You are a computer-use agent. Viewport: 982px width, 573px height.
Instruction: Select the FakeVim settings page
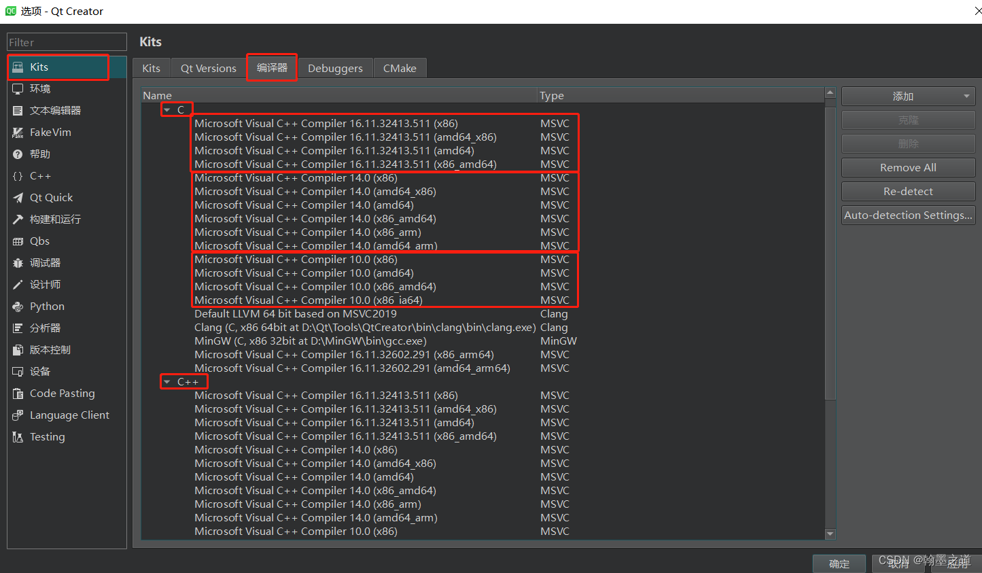[x=52, y=132]
